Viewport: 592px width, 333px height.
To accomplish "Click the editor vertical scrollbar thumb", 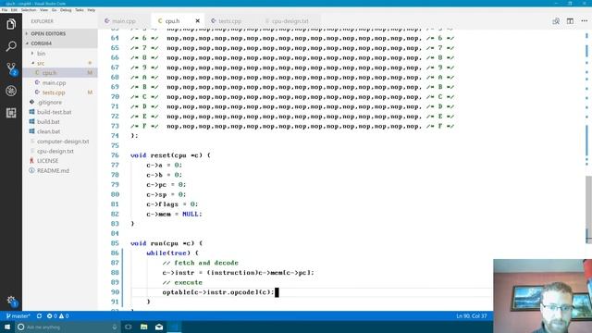I will (589, 210).
